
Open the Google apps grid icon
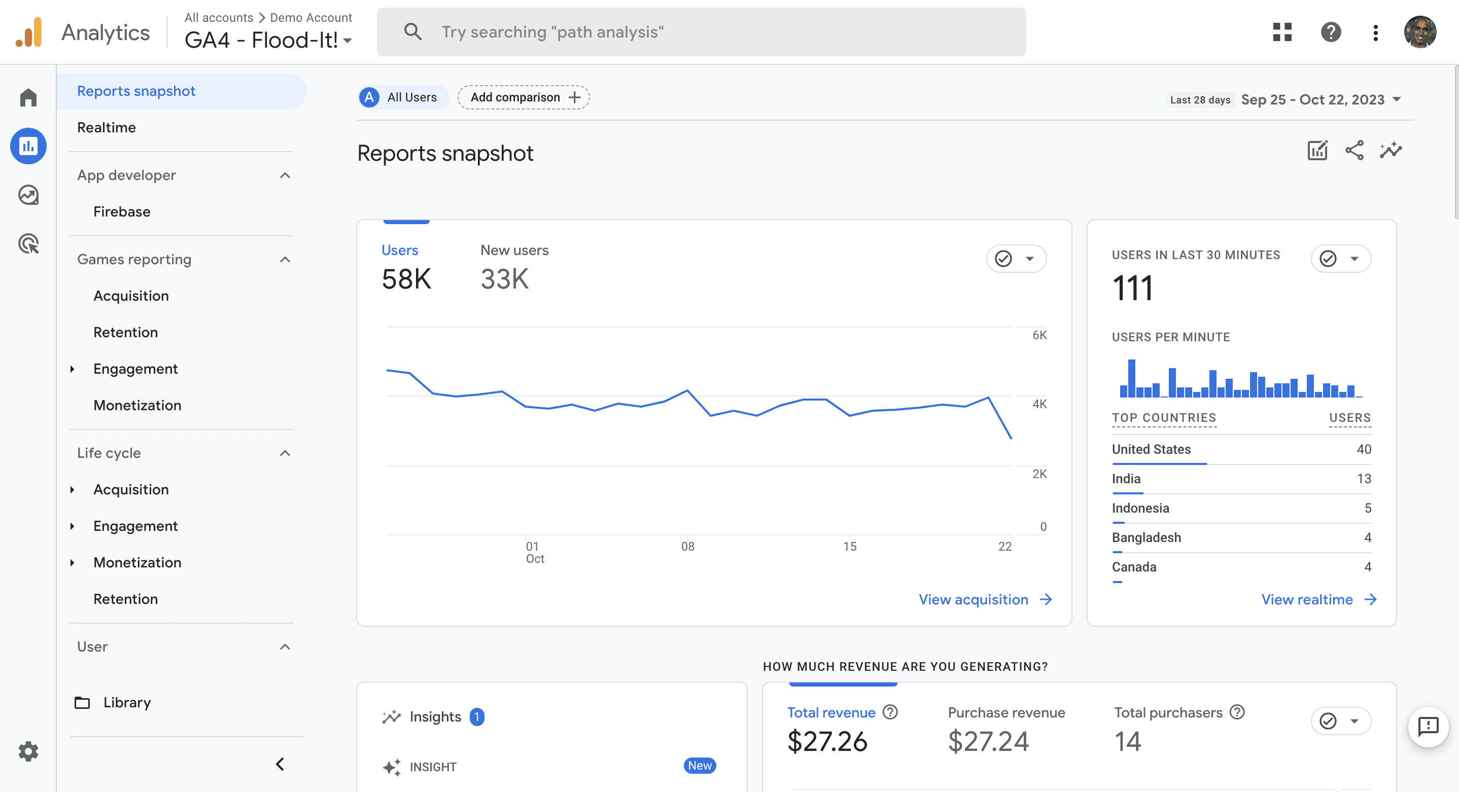pos(1282,32)
